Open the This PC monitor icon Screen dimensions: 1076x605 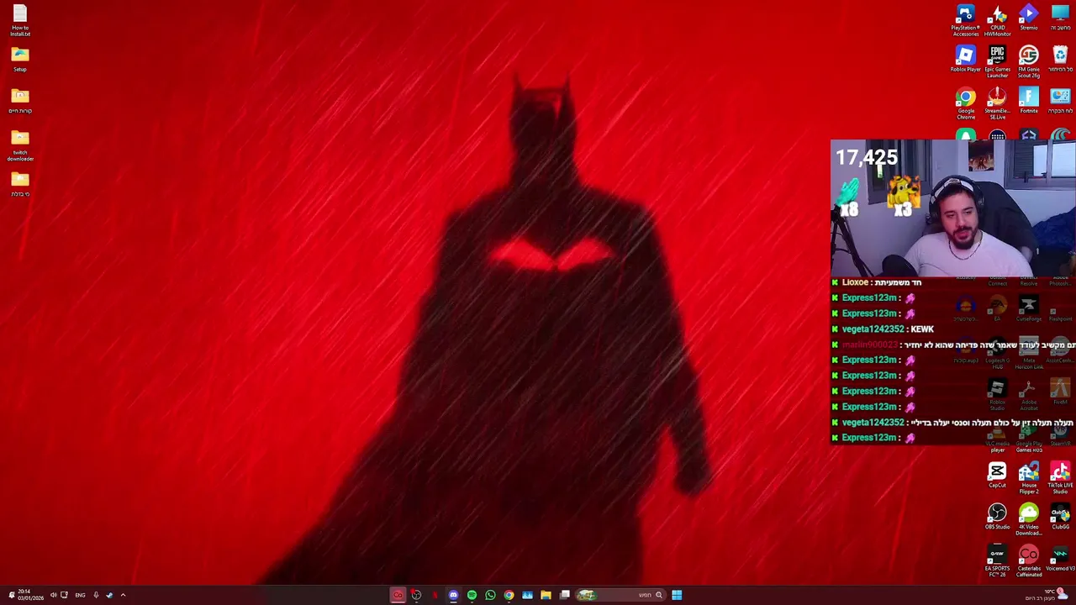[1060, 18]
